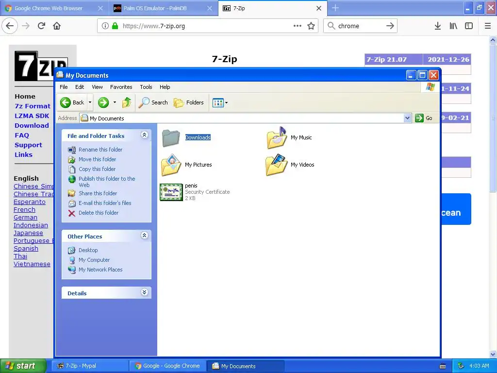The width and height of the screenshot is (497, 373).
Task: Open Tools menu in My Documents
Action: pos(146,87)
